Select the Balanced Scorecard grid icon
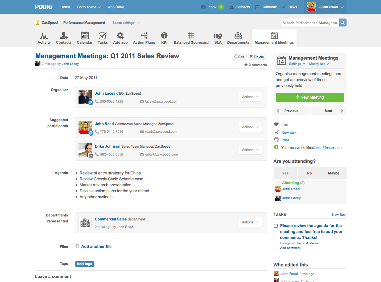This screenshot has height=282, width=381. click(191, 36)
